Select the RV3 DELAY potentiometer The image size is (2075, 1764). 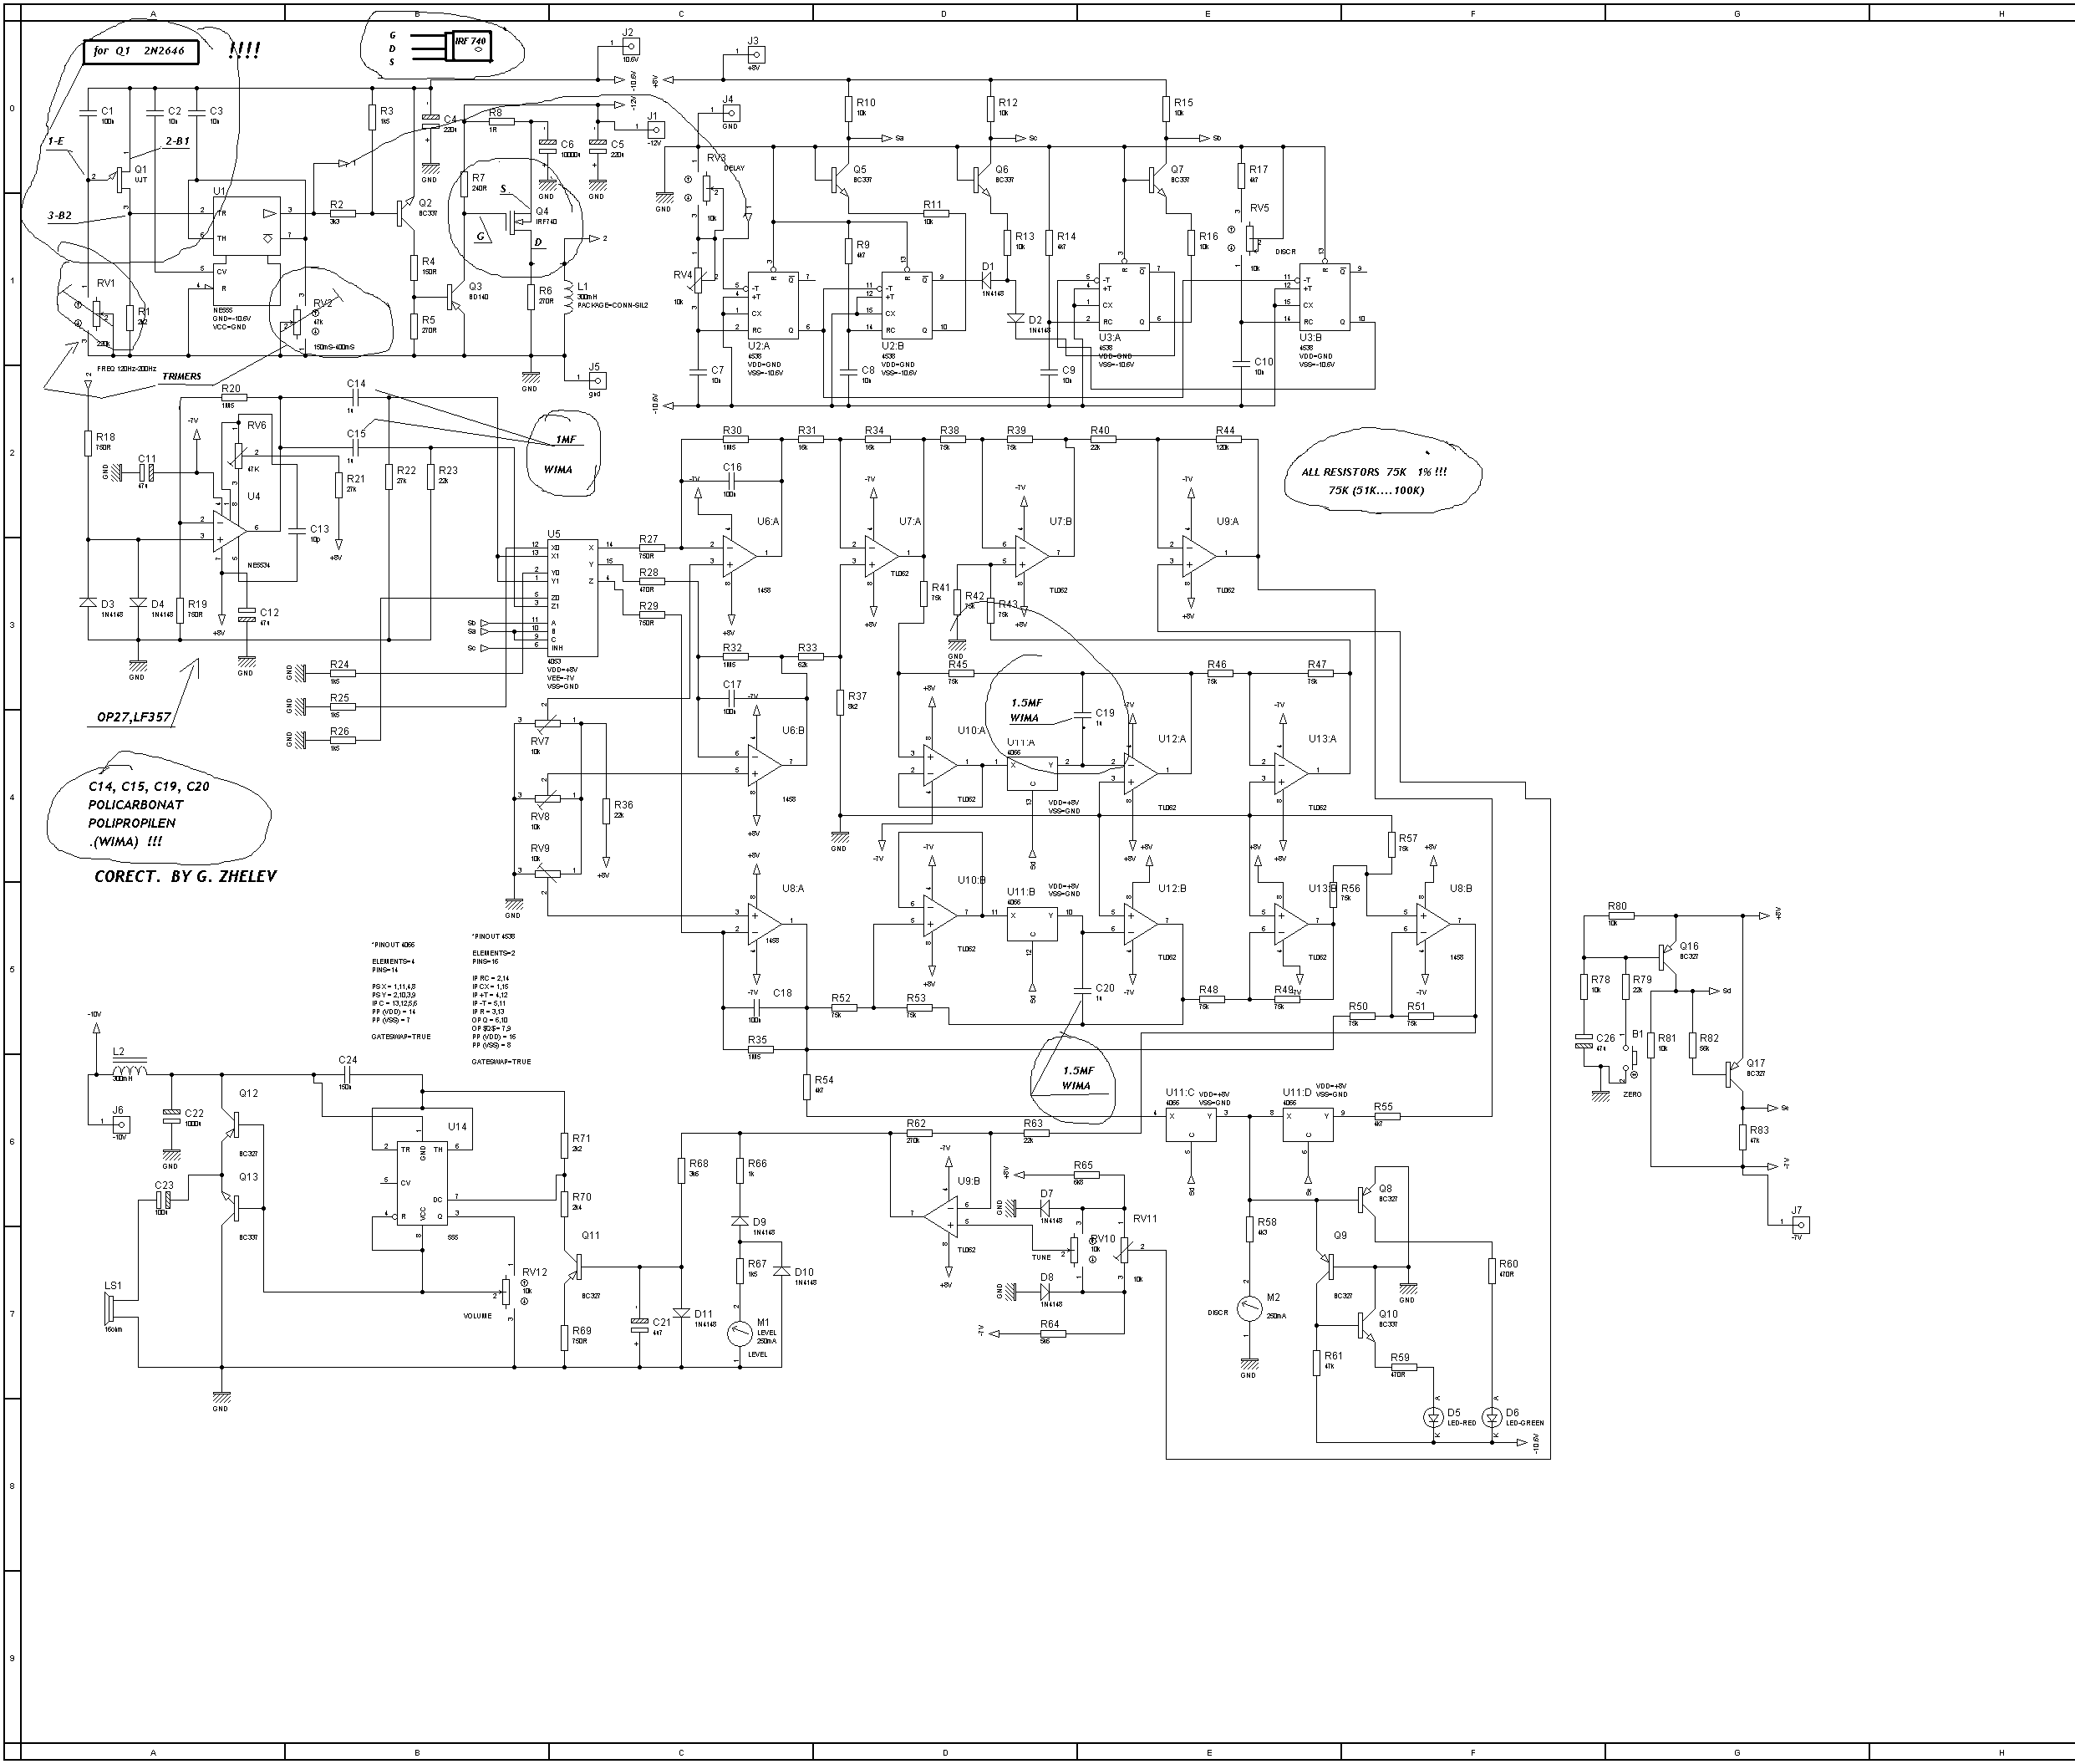(707, 187)
